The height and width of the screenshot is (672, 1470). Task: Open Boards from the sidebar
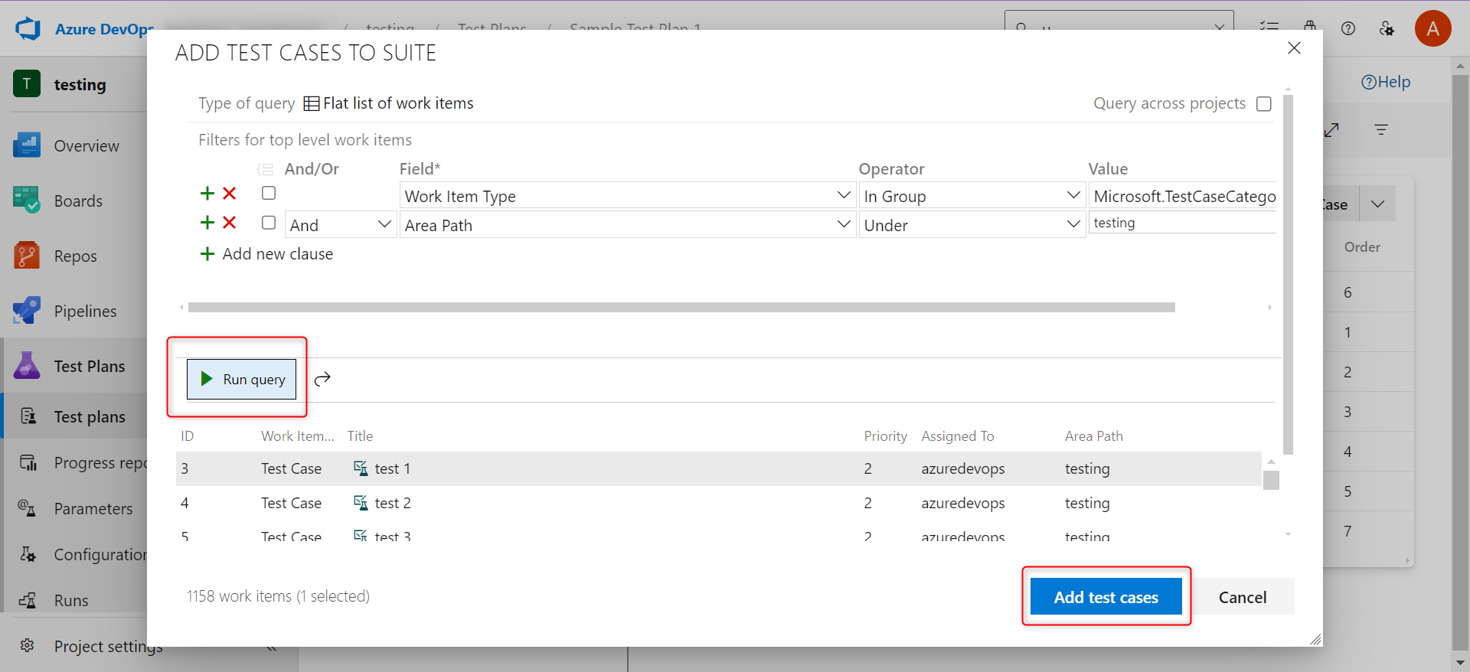pos(77,201)
